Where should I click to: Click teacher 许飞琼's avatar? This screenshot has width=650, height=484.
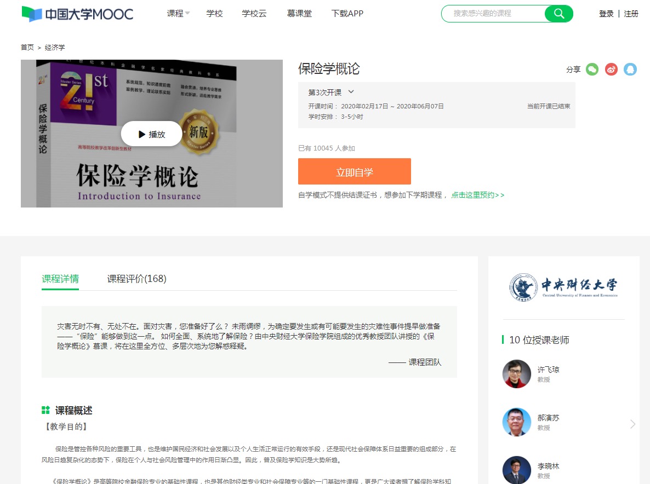(516, 374)
